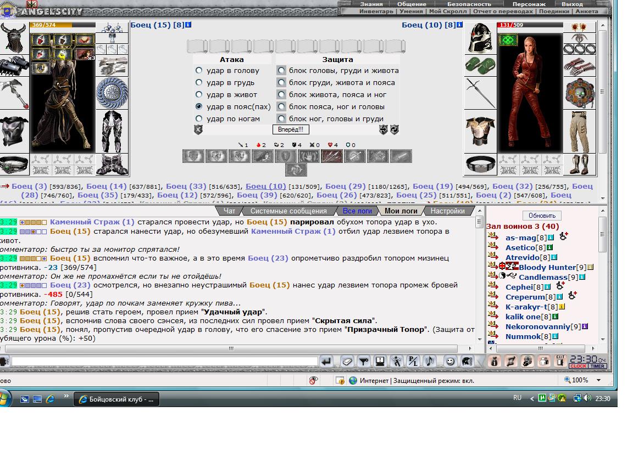Click the P/L toolbar icon
Image resolution: width=633 pixels, height=474 pixels.
(x=413, y=361)
